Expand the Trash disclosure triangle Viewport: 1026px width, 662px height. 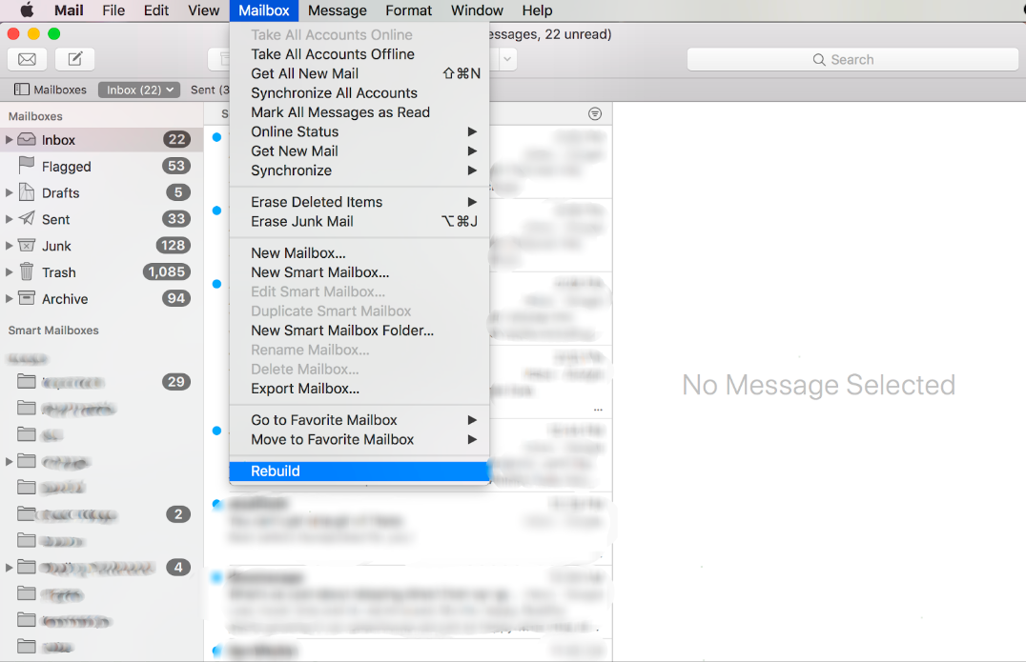tap(9, 271)
